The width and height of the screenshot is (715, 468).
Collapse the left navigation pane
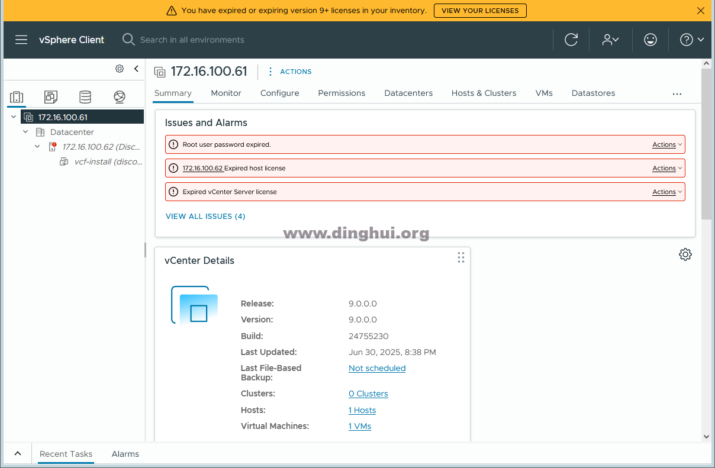(x=136, y=69)
